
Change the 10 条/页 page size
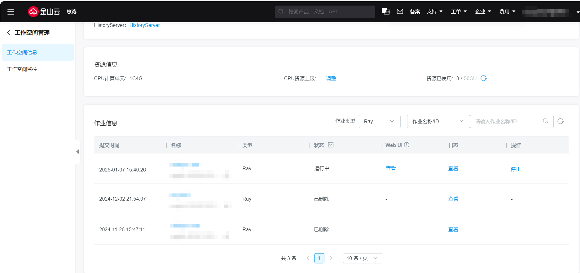coord(362,258)
